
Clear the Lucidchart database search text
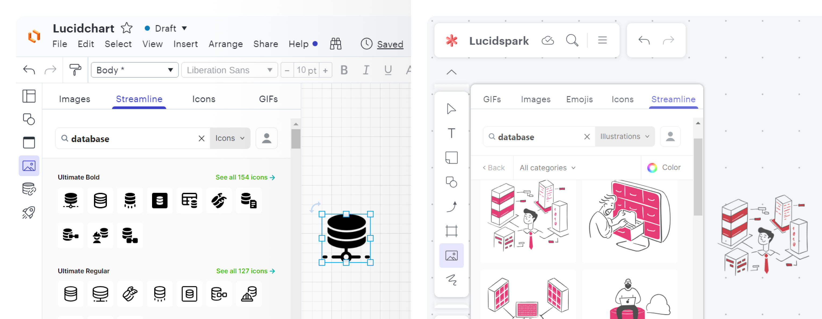pos(201,139)
